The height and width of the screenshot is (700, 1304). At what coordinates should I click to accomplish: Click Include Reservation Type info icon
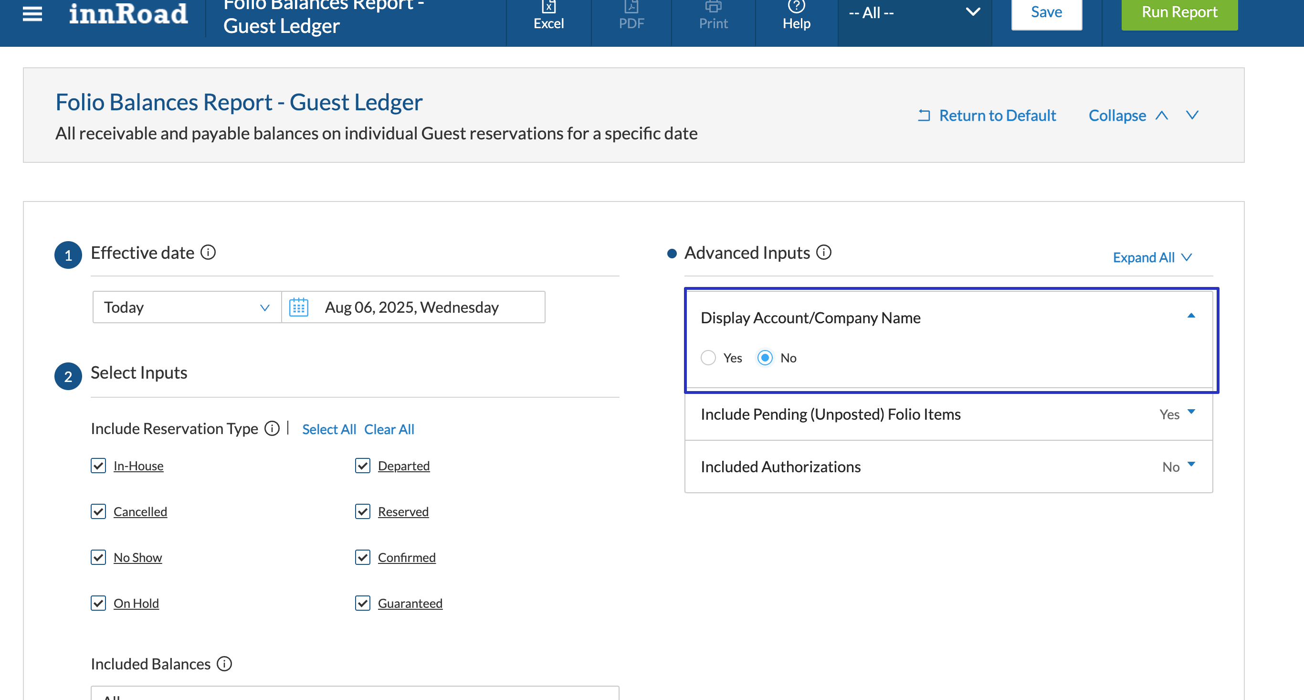coord(273,428)
